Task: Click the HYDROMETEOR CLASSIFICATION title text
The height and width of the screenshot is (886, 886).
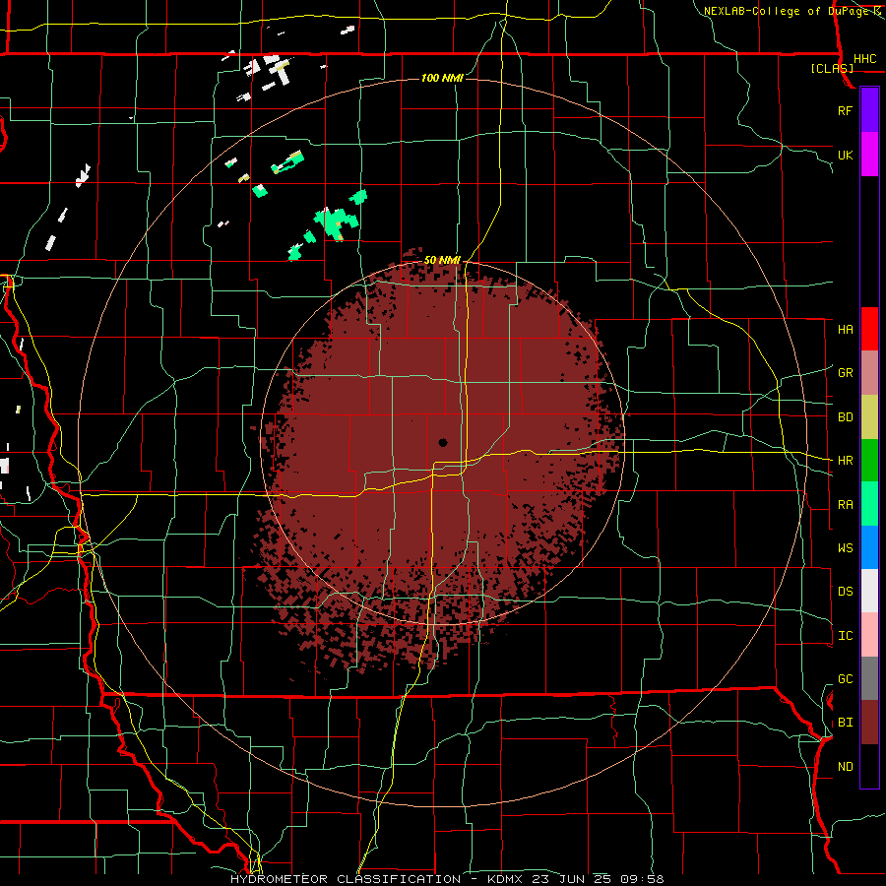Action: coord(346,879)
